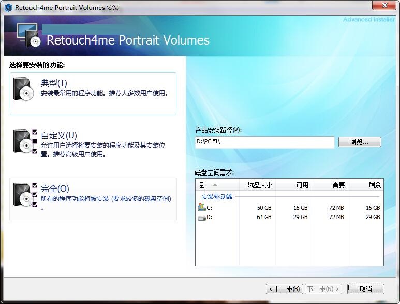
Task: Click the 可用 column header
Action: [293, 185]
